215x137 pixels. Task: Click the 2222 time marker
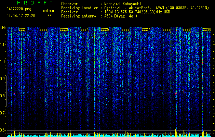[x=43, y=29]
